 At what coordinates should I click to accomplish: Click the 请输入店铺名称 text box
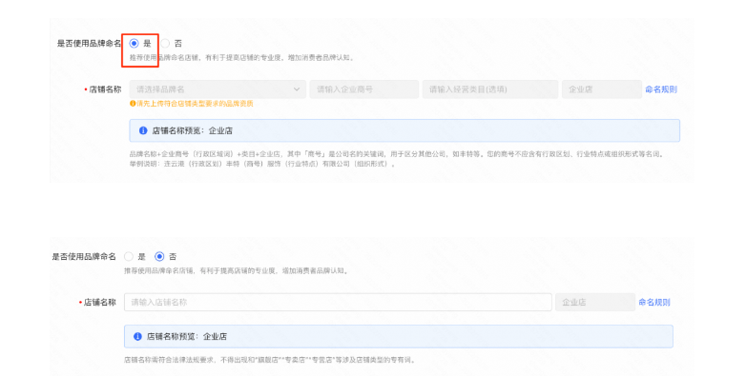click(338, 302)
